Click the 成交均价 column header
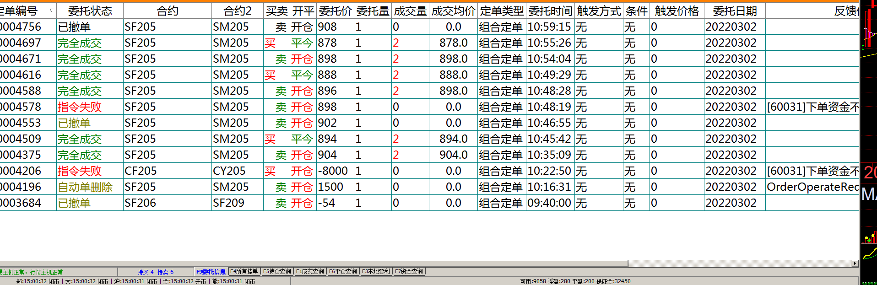 pos(453,11)
